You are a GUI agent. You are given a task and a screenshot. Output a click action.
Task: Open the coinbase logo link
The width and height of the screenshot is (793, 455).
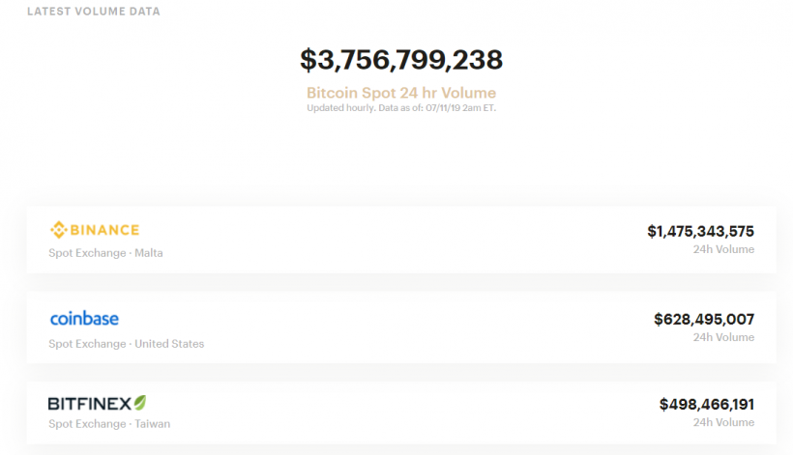[x=84, y=318]
